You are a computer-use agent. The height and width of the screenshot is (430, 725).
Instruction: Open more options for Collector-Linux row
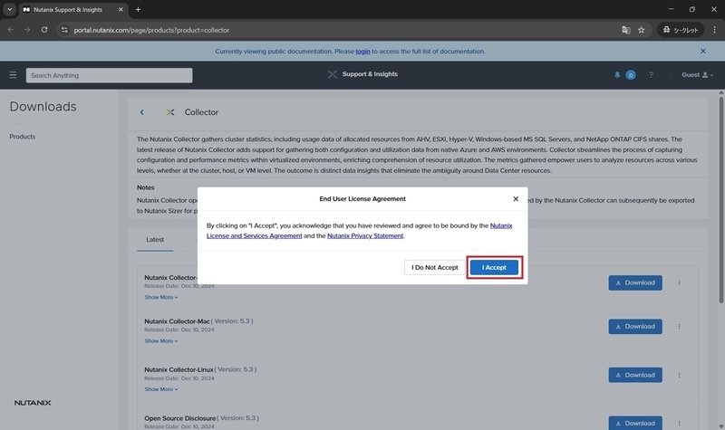click(x=679, y=375)
